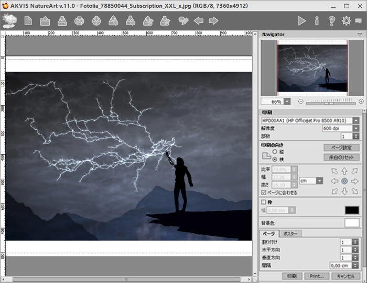Screen dimensions: 367x283
Task: Click the ページ設定 page setup button
Action: point(341,148)
